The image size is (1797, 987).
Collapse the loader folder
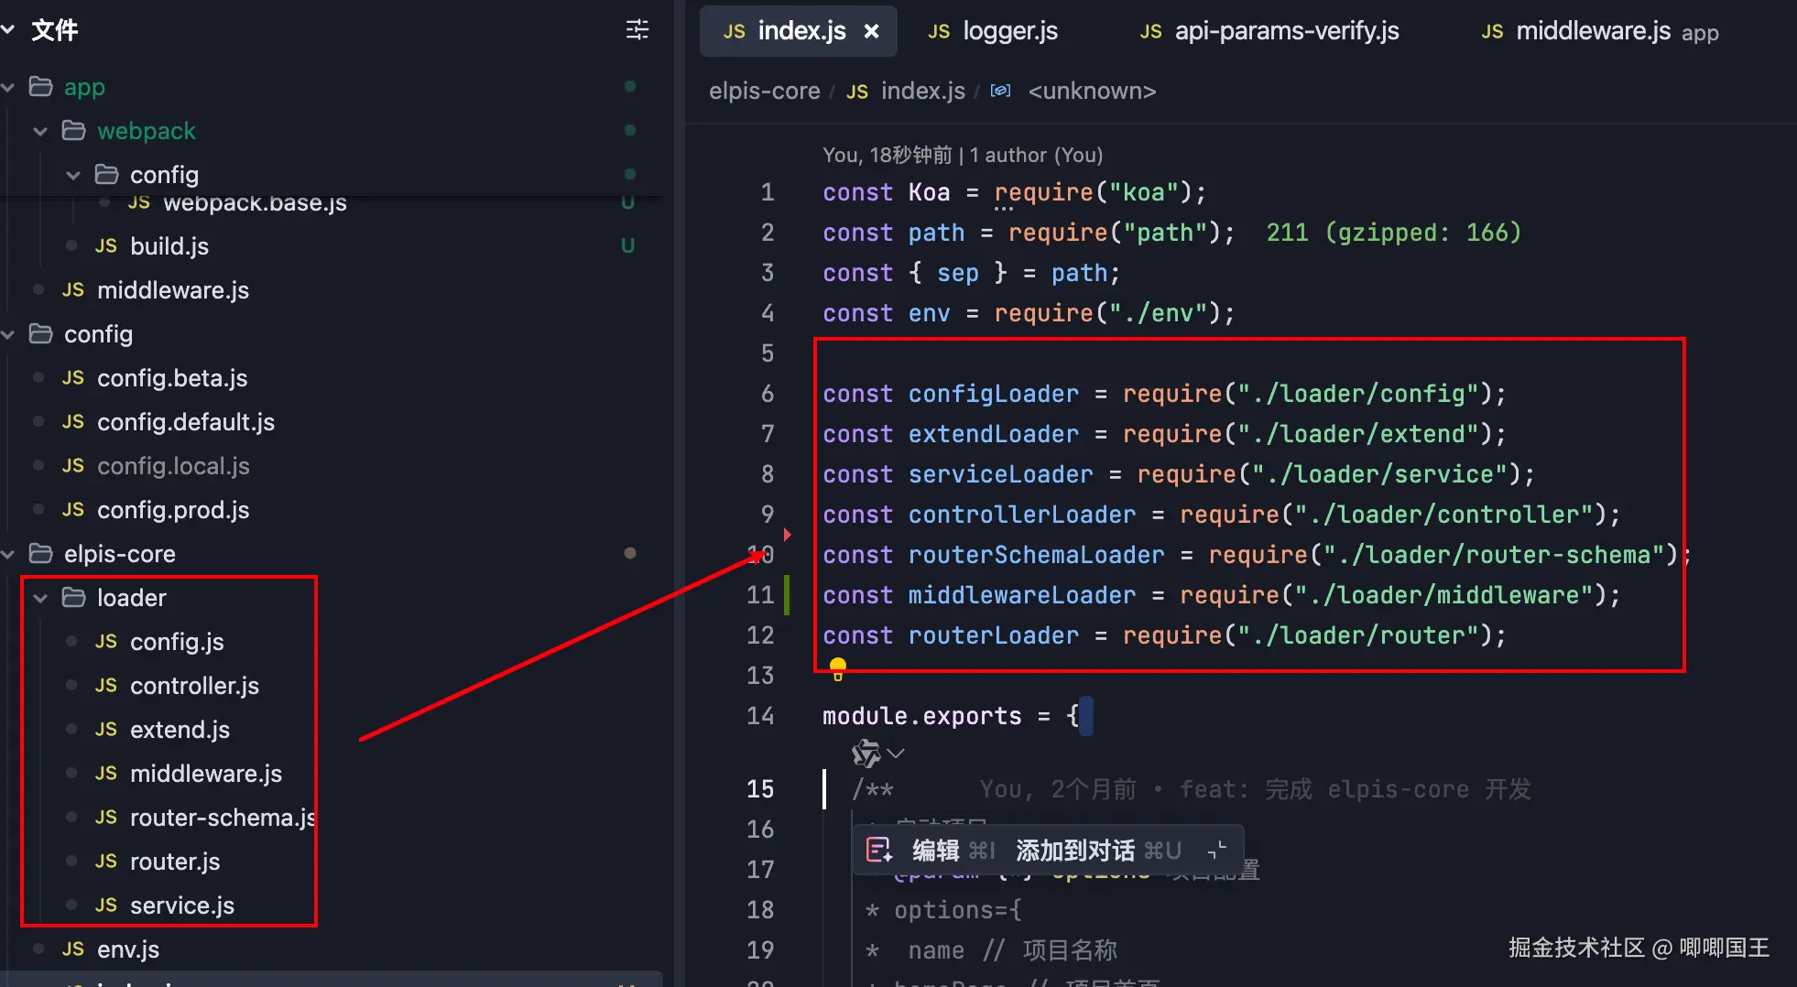(40, 598)
